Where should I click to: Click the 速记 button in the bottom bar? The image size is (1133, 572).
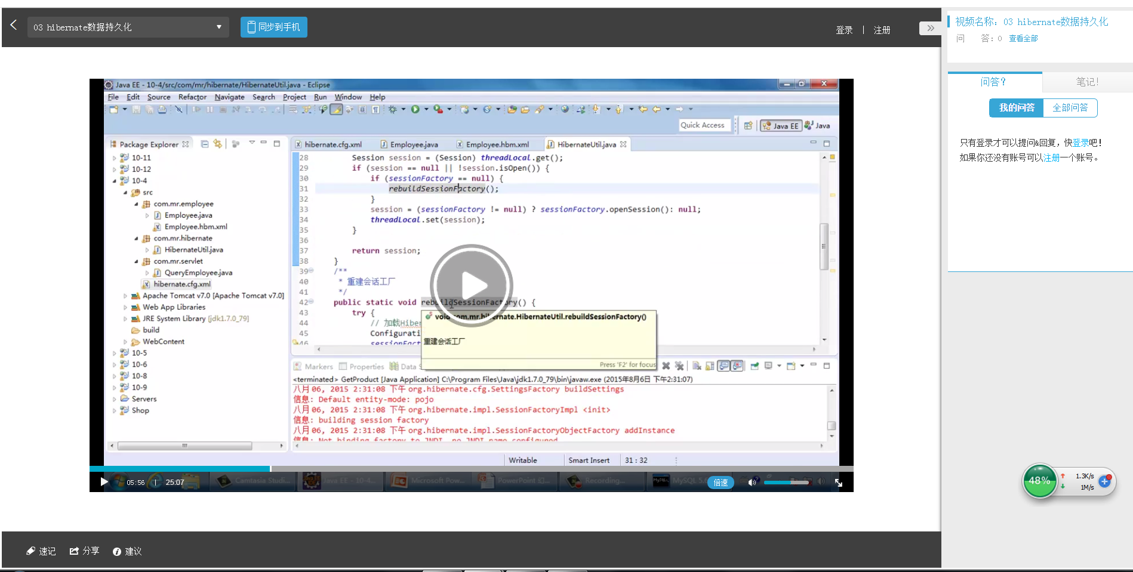(41, 551)
